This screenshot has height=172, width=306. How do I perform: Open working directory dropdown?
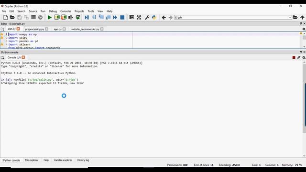(x=290, y=18)
